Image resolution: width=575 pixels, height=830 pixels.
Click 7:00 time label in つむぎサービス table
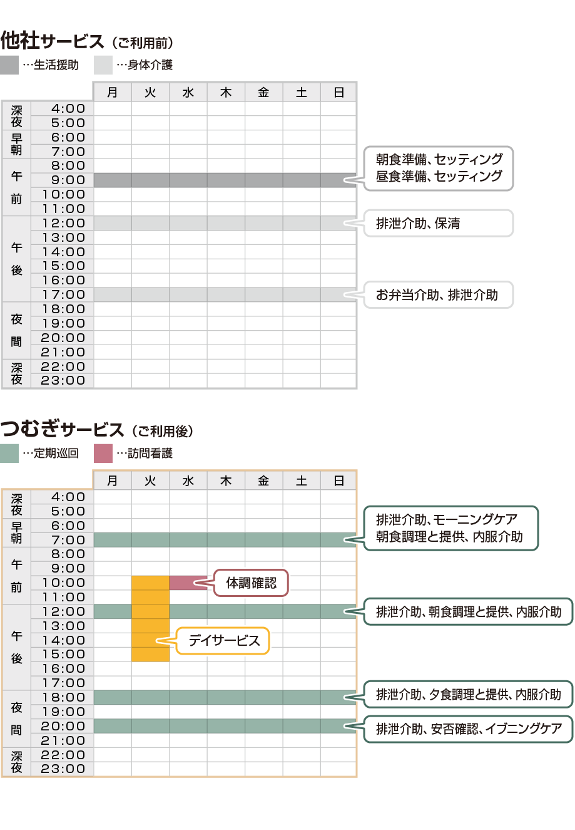(x=68, y=540)
